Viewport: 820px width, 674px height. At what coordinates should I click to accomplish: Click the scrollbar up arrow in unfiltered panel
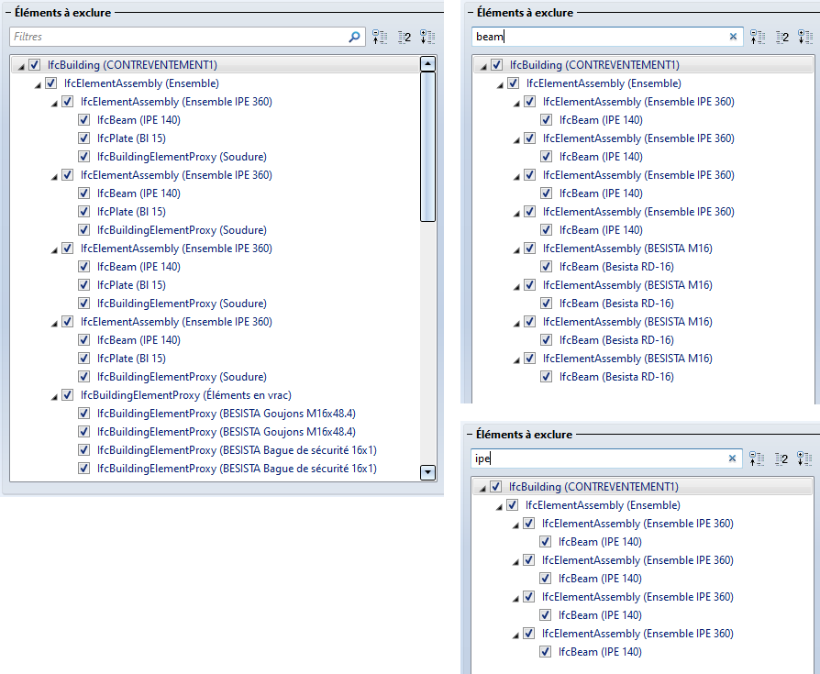click(427, 64)
